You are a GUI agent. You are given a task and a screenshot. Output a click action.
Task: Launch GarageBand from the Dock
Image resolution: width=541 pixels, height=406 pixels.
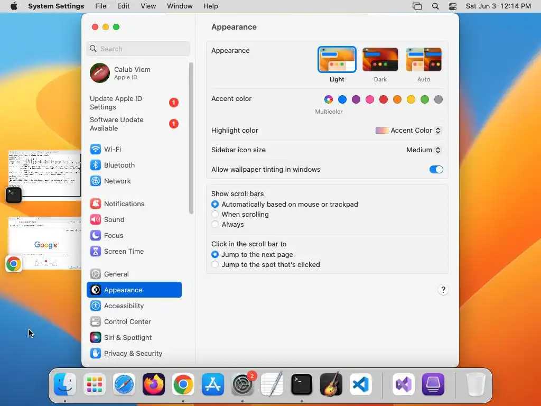click(331, 384)
